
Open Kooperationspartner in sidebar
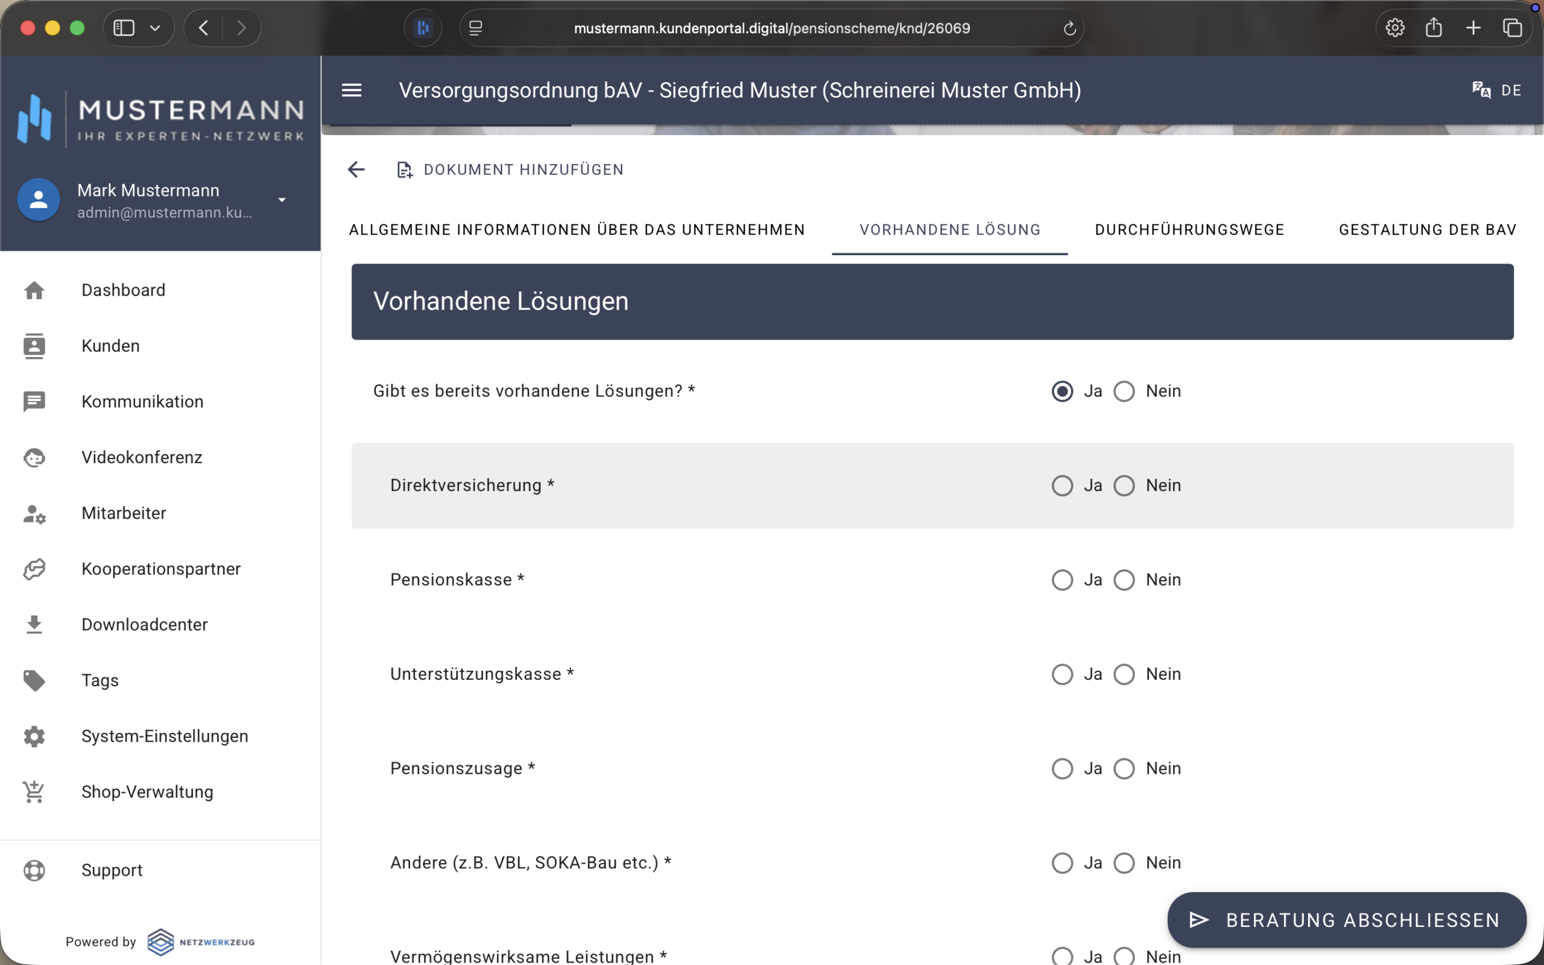point(161,569)
